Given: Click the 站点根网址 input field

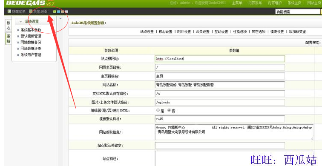Looking at the screenshot, I should pyautogui.click(x=220, y=59).
